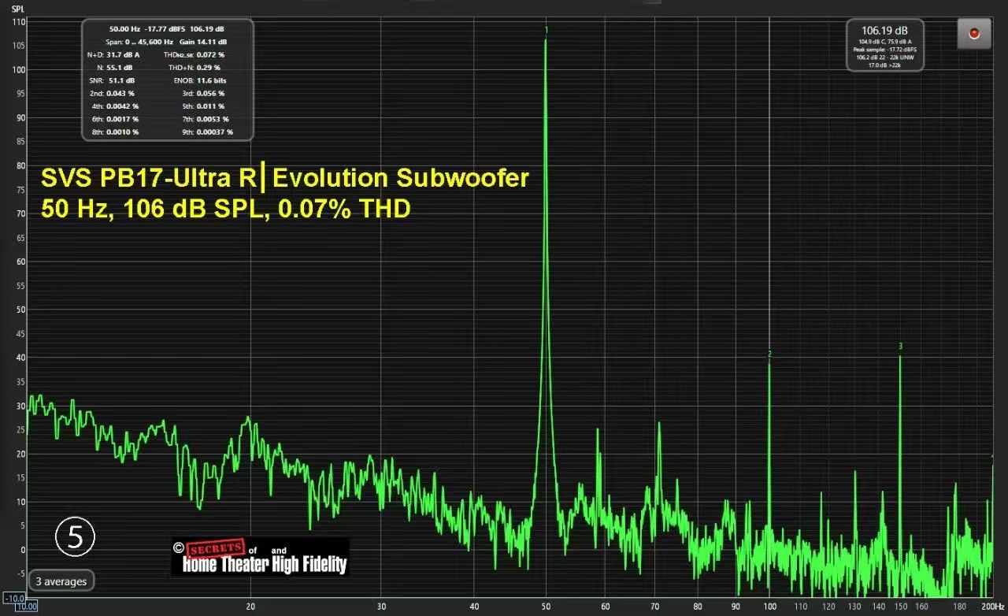Click the 50.00 Hz fundamental readout line
This screenshot has height=616, width=1008.
[x=167, y=29]
